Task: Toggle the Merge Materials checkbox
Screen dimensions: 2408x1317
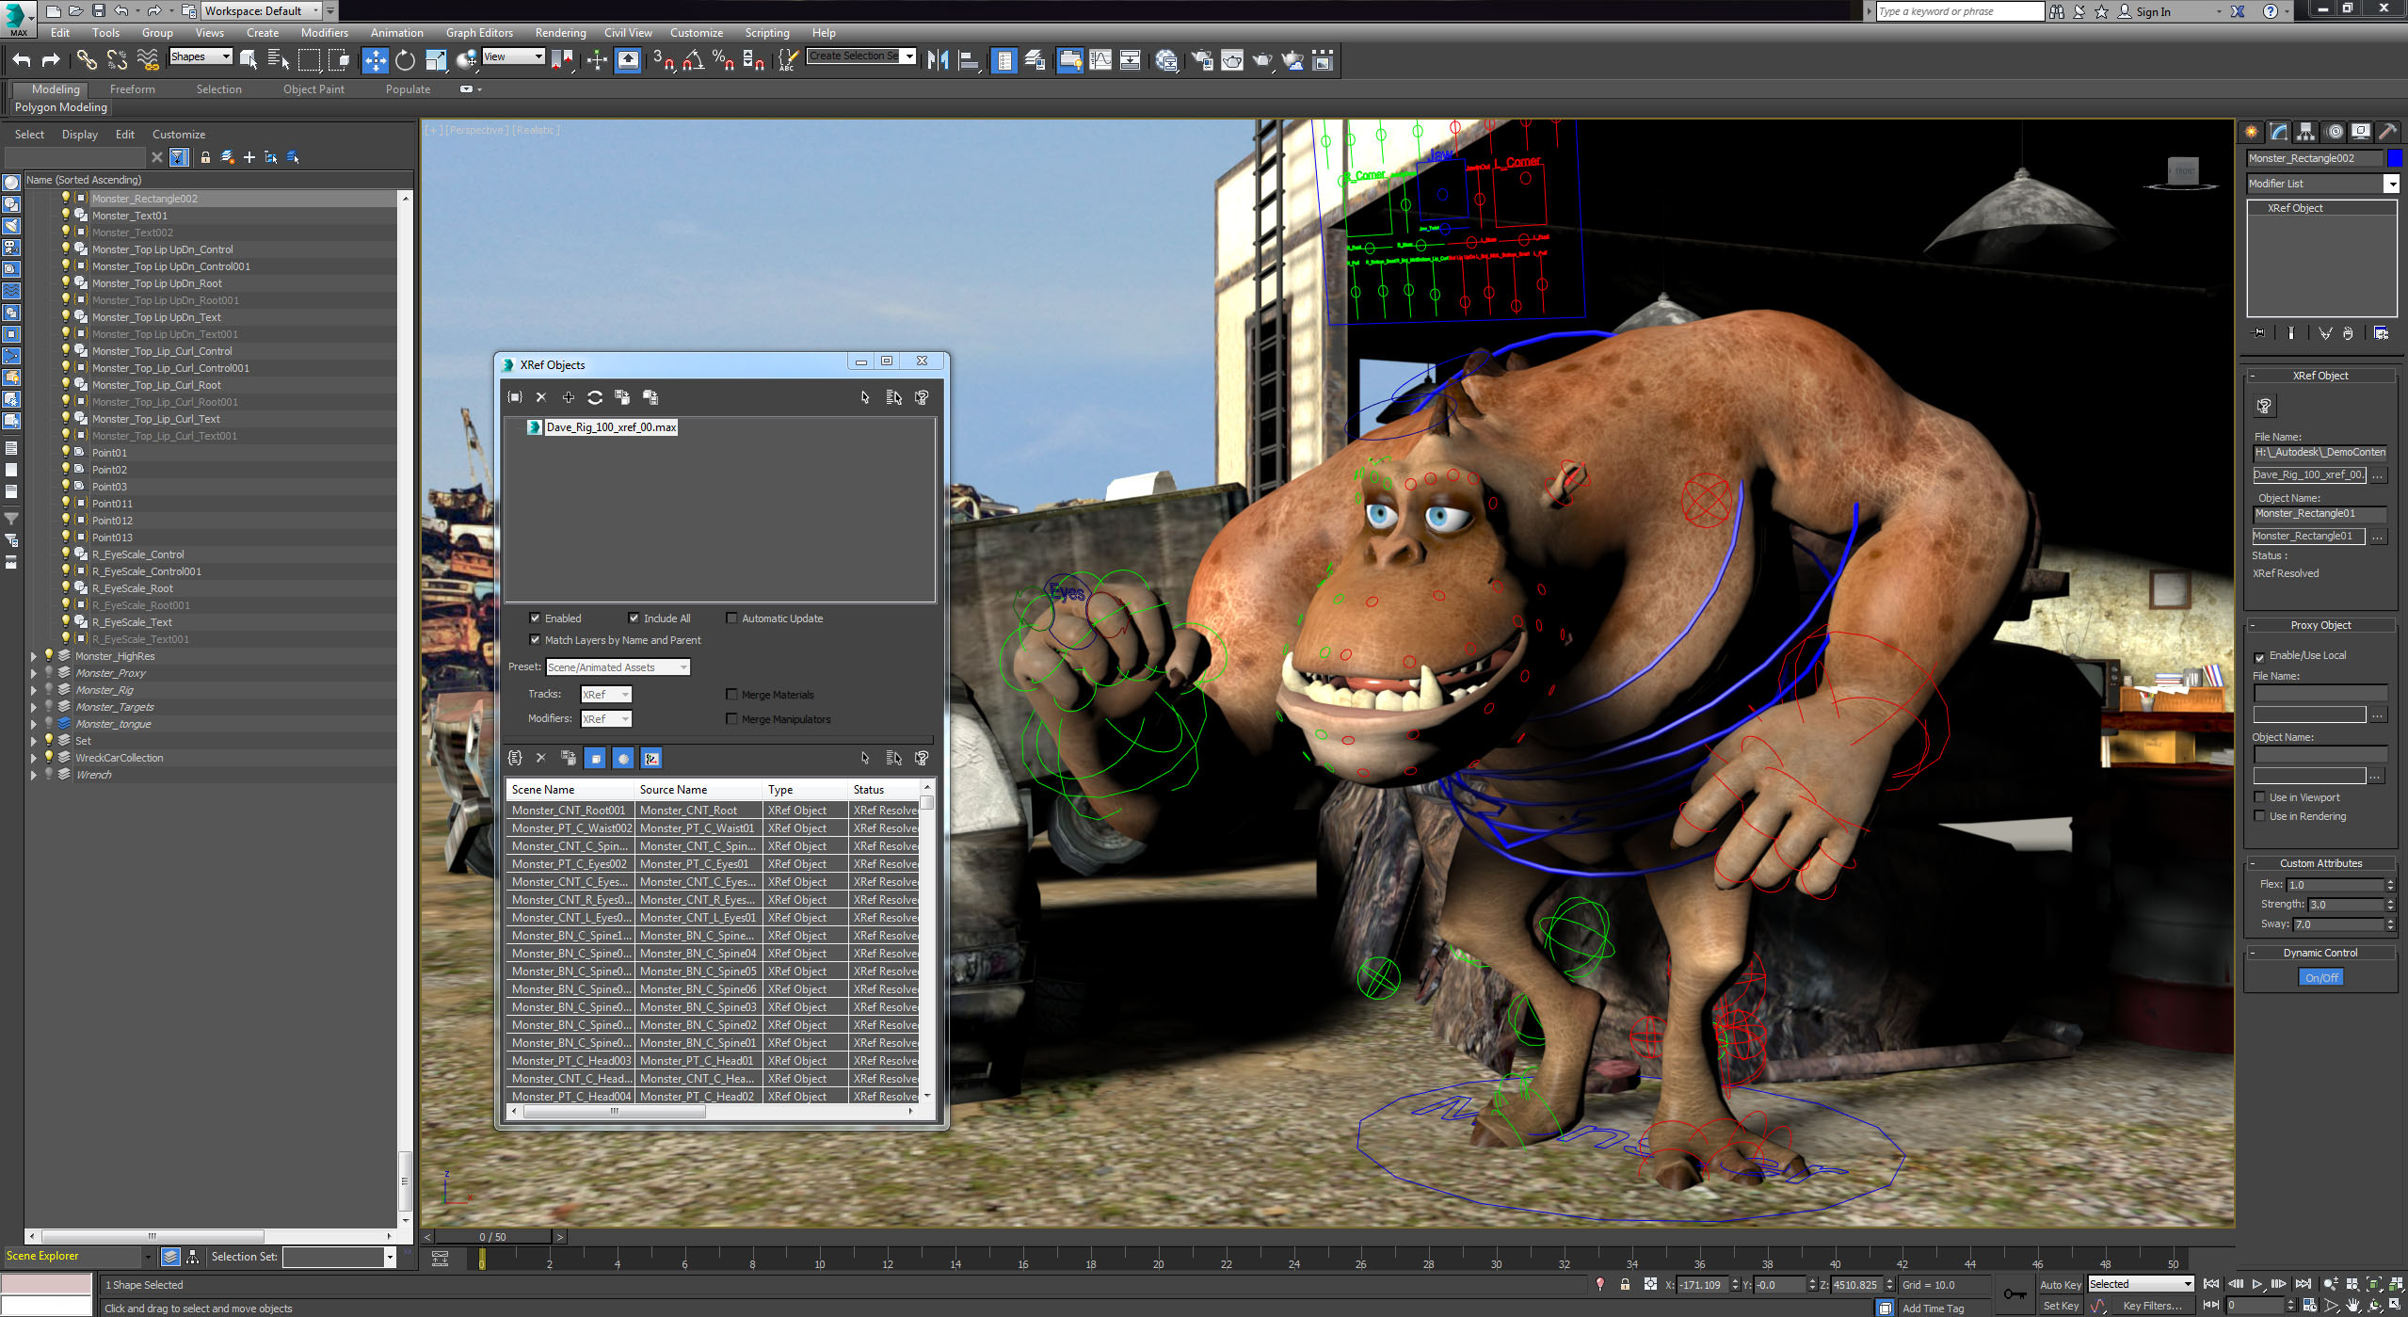Action: click(731, 693)
